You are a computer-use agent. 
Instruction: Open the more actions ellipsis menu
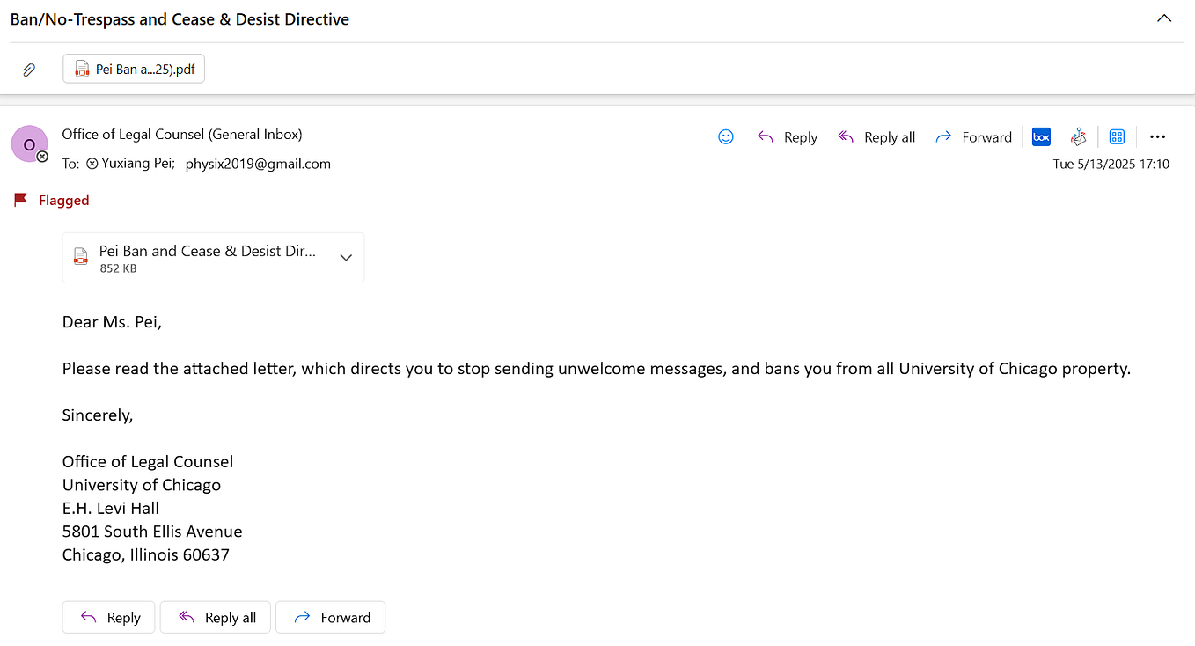click(x=1157, y=136)
